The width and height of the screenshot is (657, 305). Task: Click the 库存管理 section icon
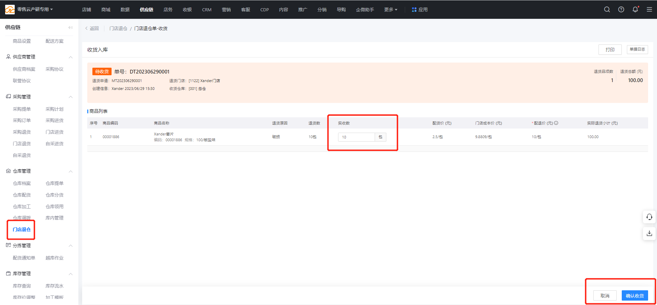(x=8, y=274)
